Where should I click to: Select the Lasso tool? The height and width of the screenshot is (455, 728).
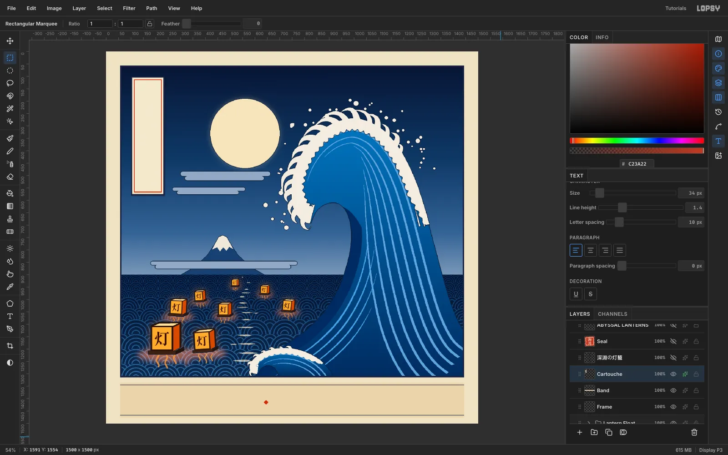(x=10, y=83)
